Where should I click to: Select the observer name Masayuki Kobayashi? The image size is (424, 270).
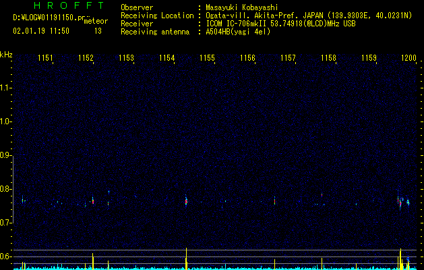pos(242,7)
